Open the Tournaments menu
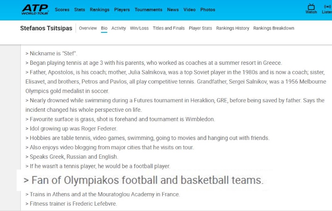Image resolution: width=332 pixels, height=211 pixels. pos(149,10)
